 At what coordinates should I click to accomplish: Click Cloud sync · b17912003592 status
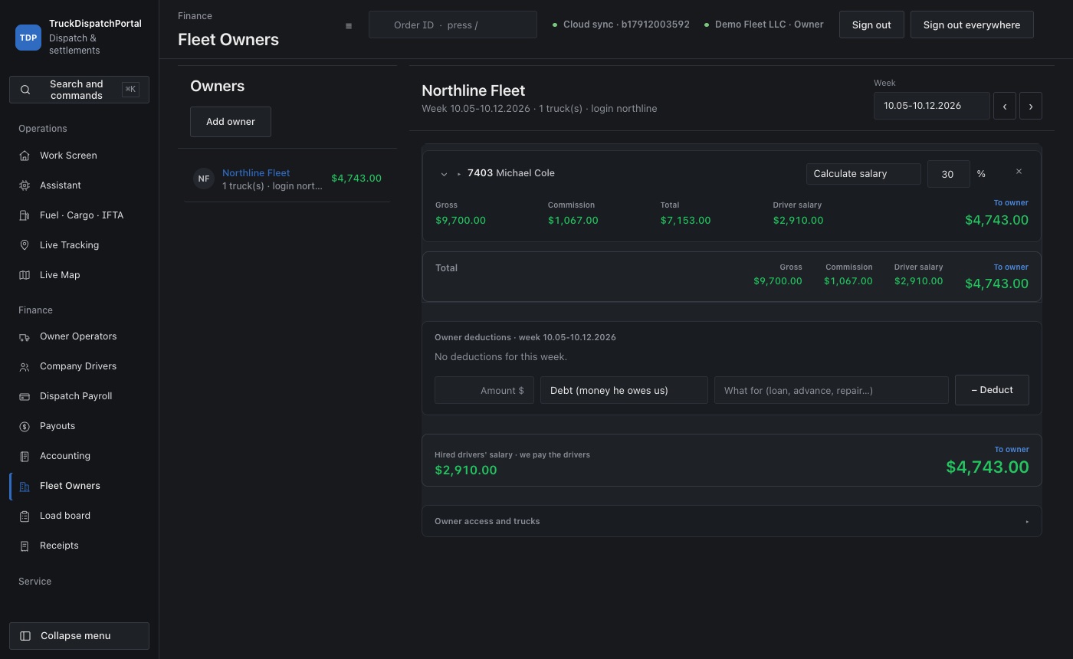point(621,25)
